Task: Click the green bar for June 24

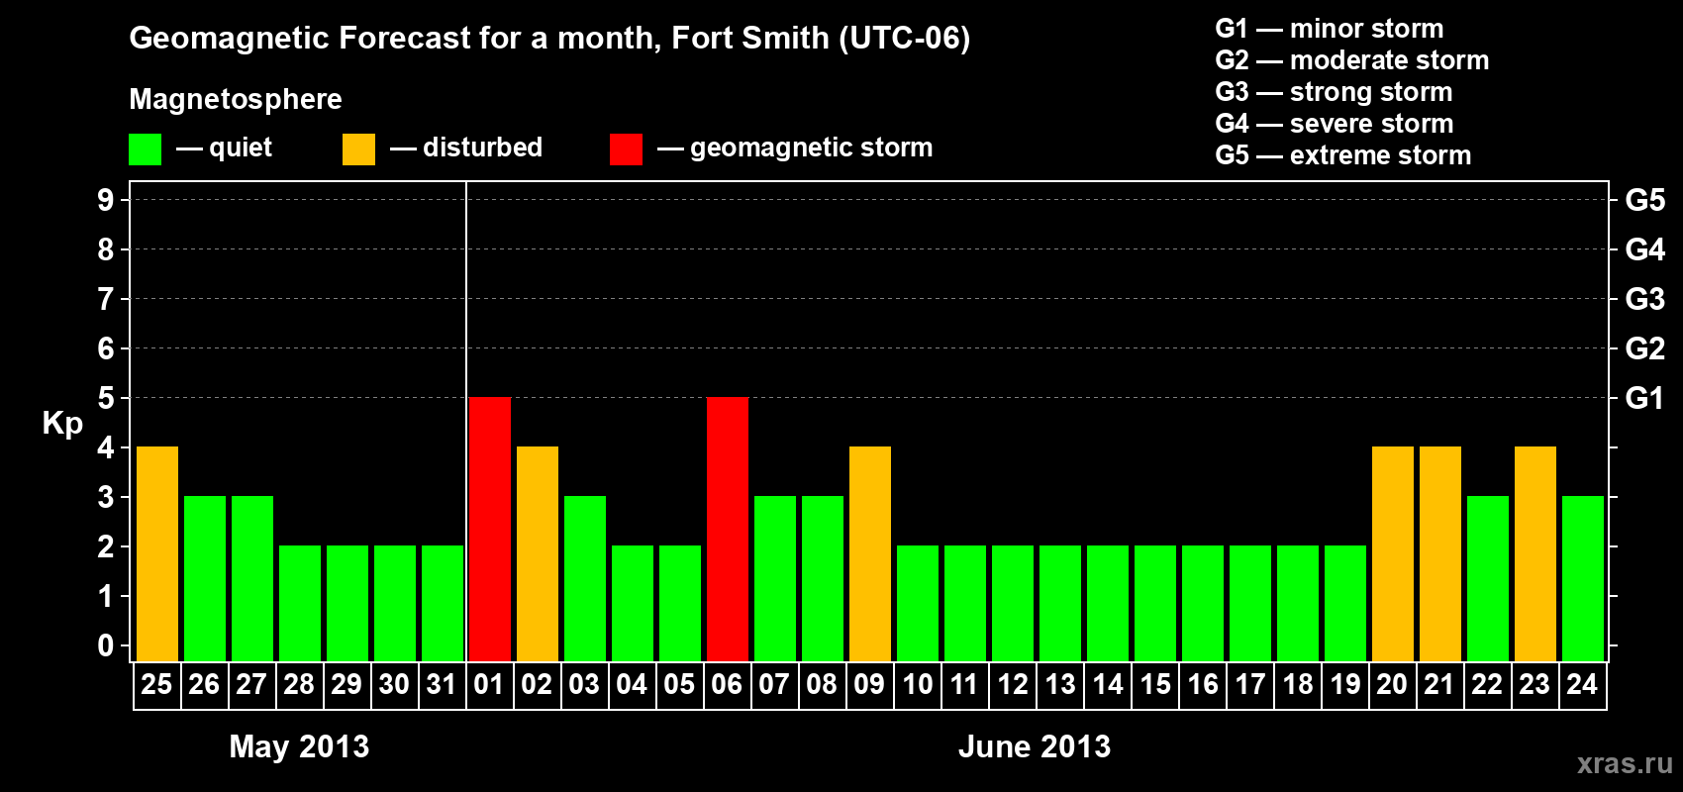Action: coord(1583,578)
